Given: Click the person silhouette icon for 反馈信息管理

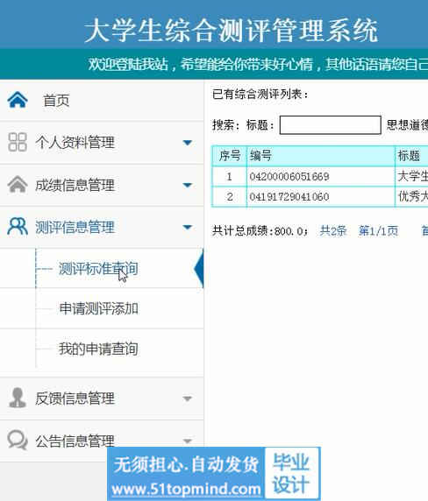Looking at the screenshot, I should pyautogui.click(x=18, y=398).
